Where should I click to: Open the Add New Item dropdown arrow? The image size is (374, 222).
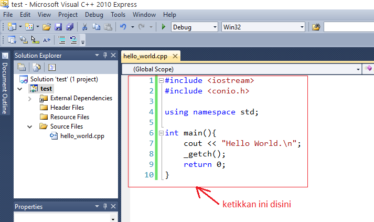pos(38,27)
